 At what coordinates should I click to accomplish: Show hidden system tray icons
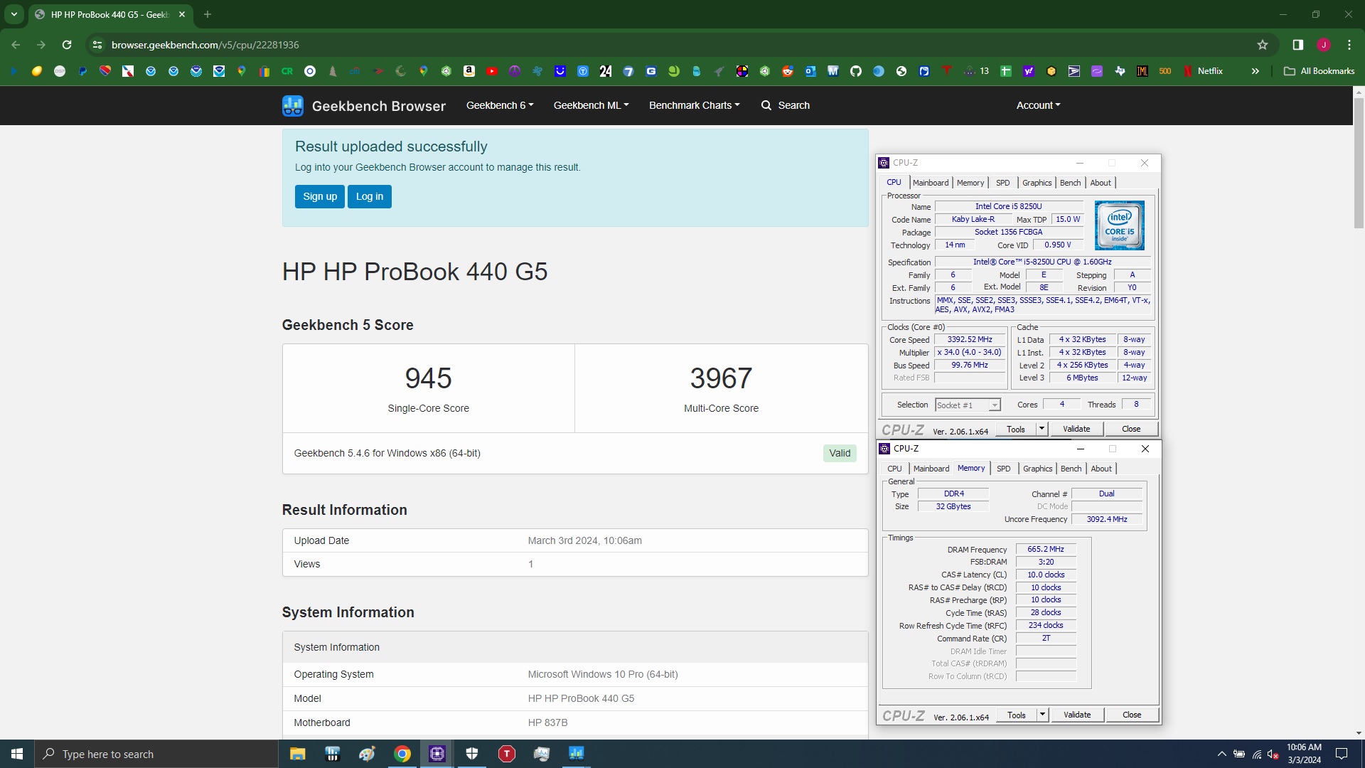(1221, 754)
